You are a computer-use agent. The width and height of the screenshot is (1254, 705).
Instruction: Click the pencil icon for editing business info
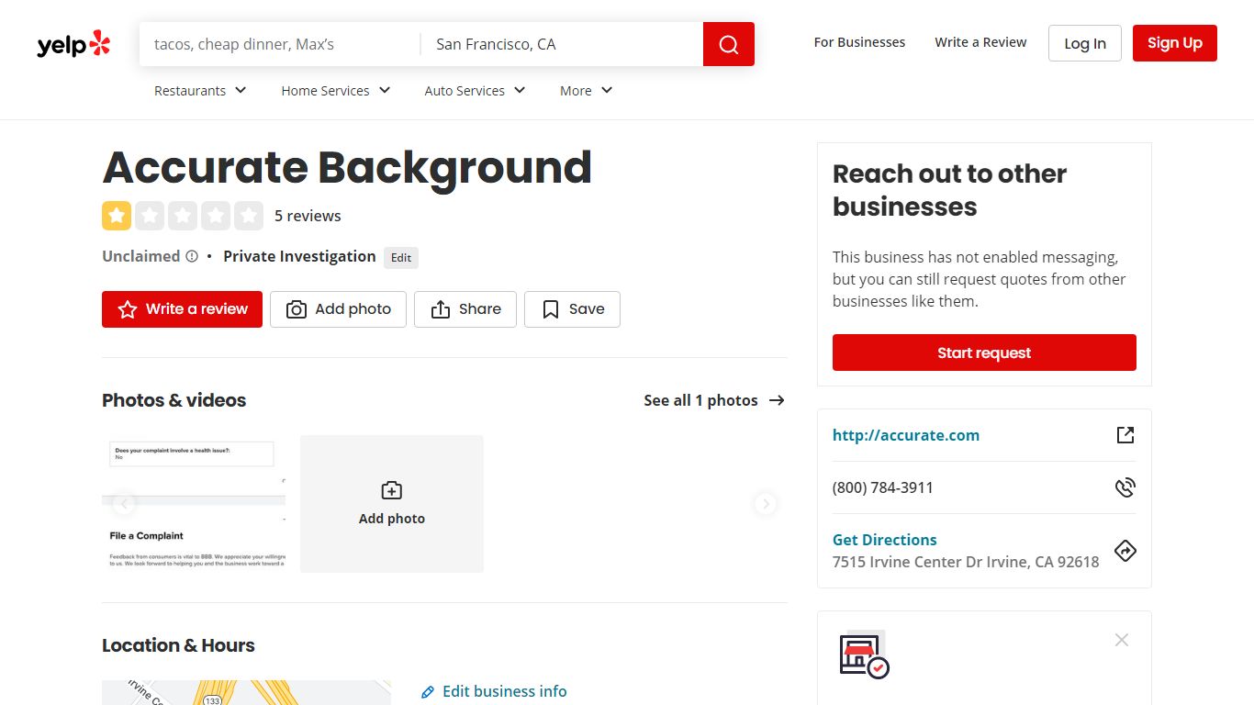click(x=428, y=692)
